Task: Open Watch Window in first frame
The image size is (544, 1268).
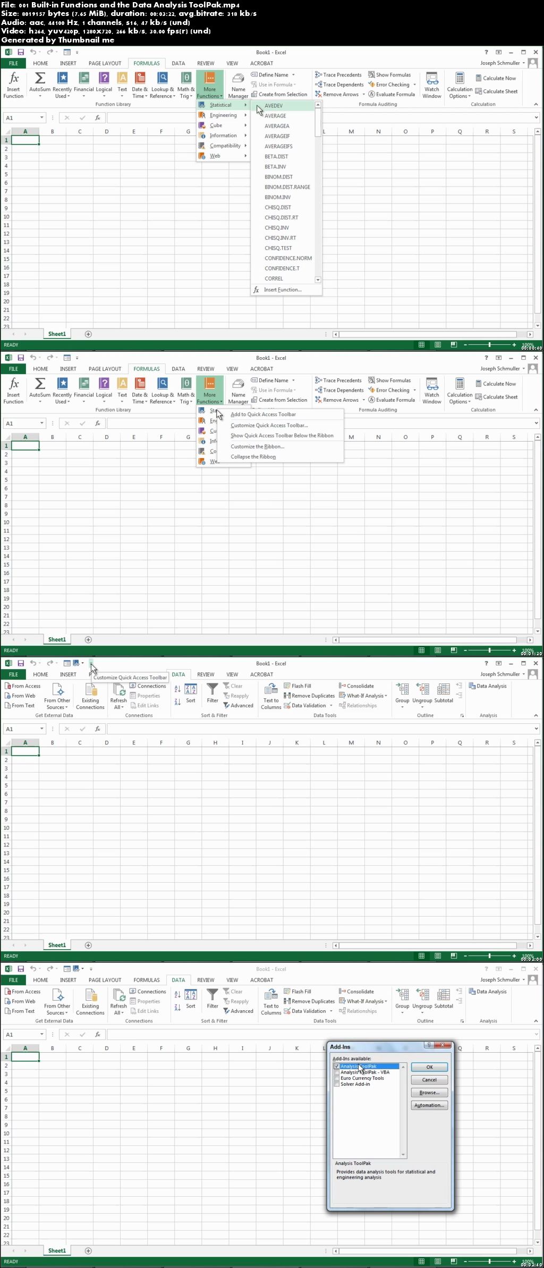Action: 432,86
